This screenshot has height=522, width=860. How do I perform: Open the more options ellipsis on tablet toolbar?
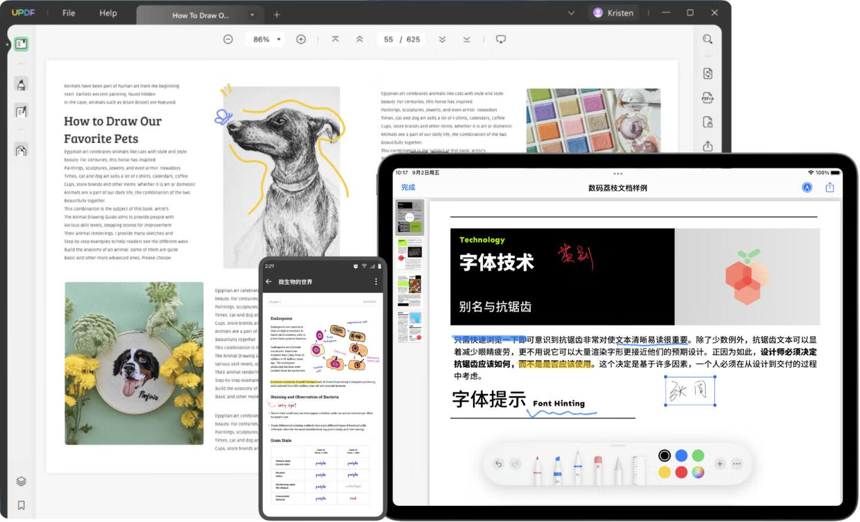tap(737, 463)
